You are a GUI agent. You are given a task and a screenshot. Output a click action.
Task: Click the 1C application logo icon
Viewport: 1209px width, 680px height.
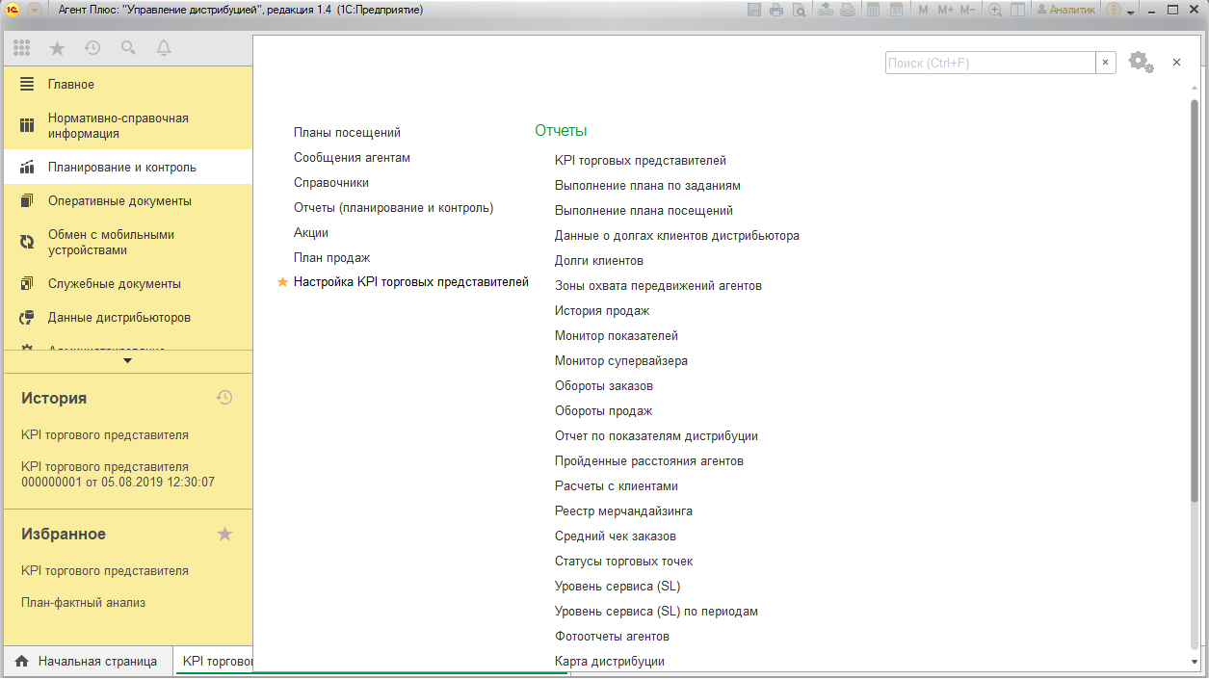point(13,10)
